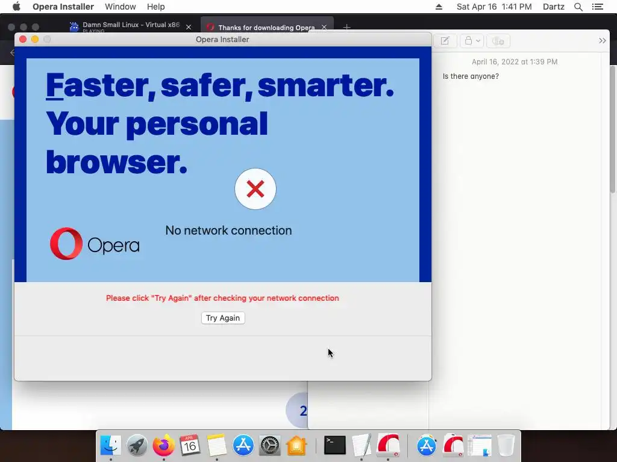Switch to Thanks for downloading Opera tab

click(266, 27)
